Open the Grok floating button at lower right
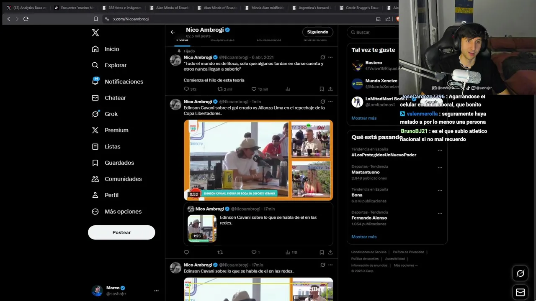This screenshot has height=301, width=536. pyautogui.click(x=521, y=273)
